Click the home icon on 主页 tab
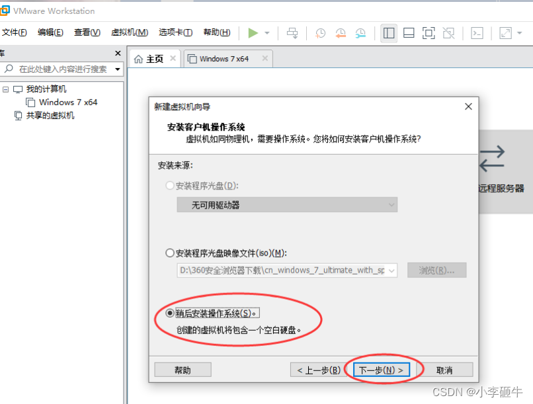The width and height of the screenshot is (533, 404). click(138, 59)
